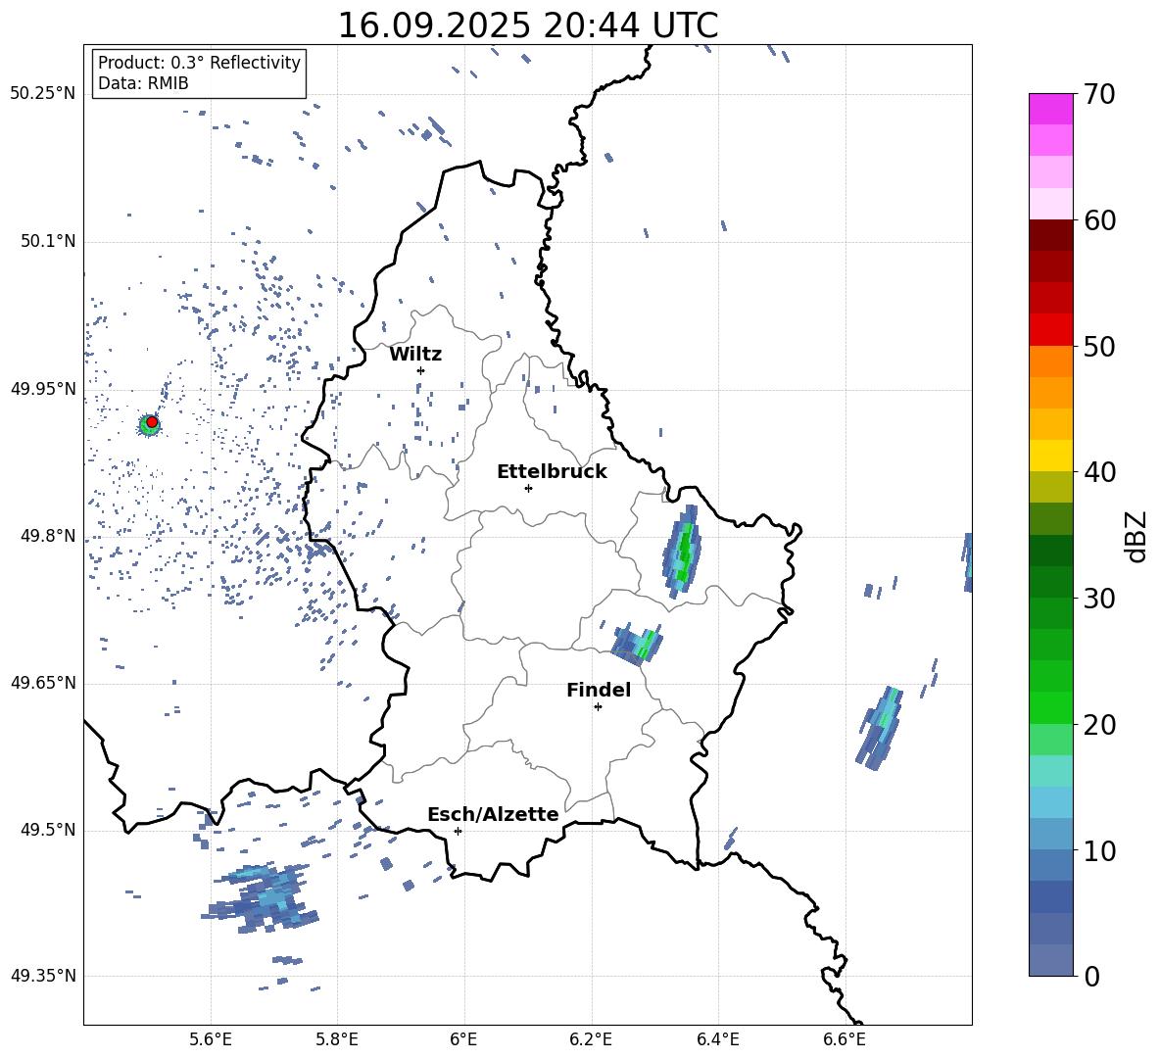Pick the bright red segment above 50
The height and width of the screenshot is (1059, 1160).
coord(1050,330)
